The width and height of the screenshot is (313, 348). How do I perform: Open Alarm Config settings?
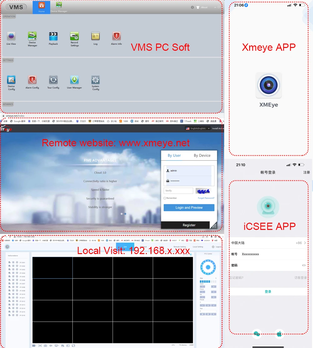coord(32,80)
